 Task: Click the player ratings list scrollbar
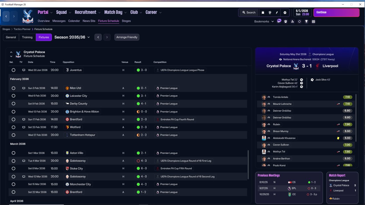356,118
